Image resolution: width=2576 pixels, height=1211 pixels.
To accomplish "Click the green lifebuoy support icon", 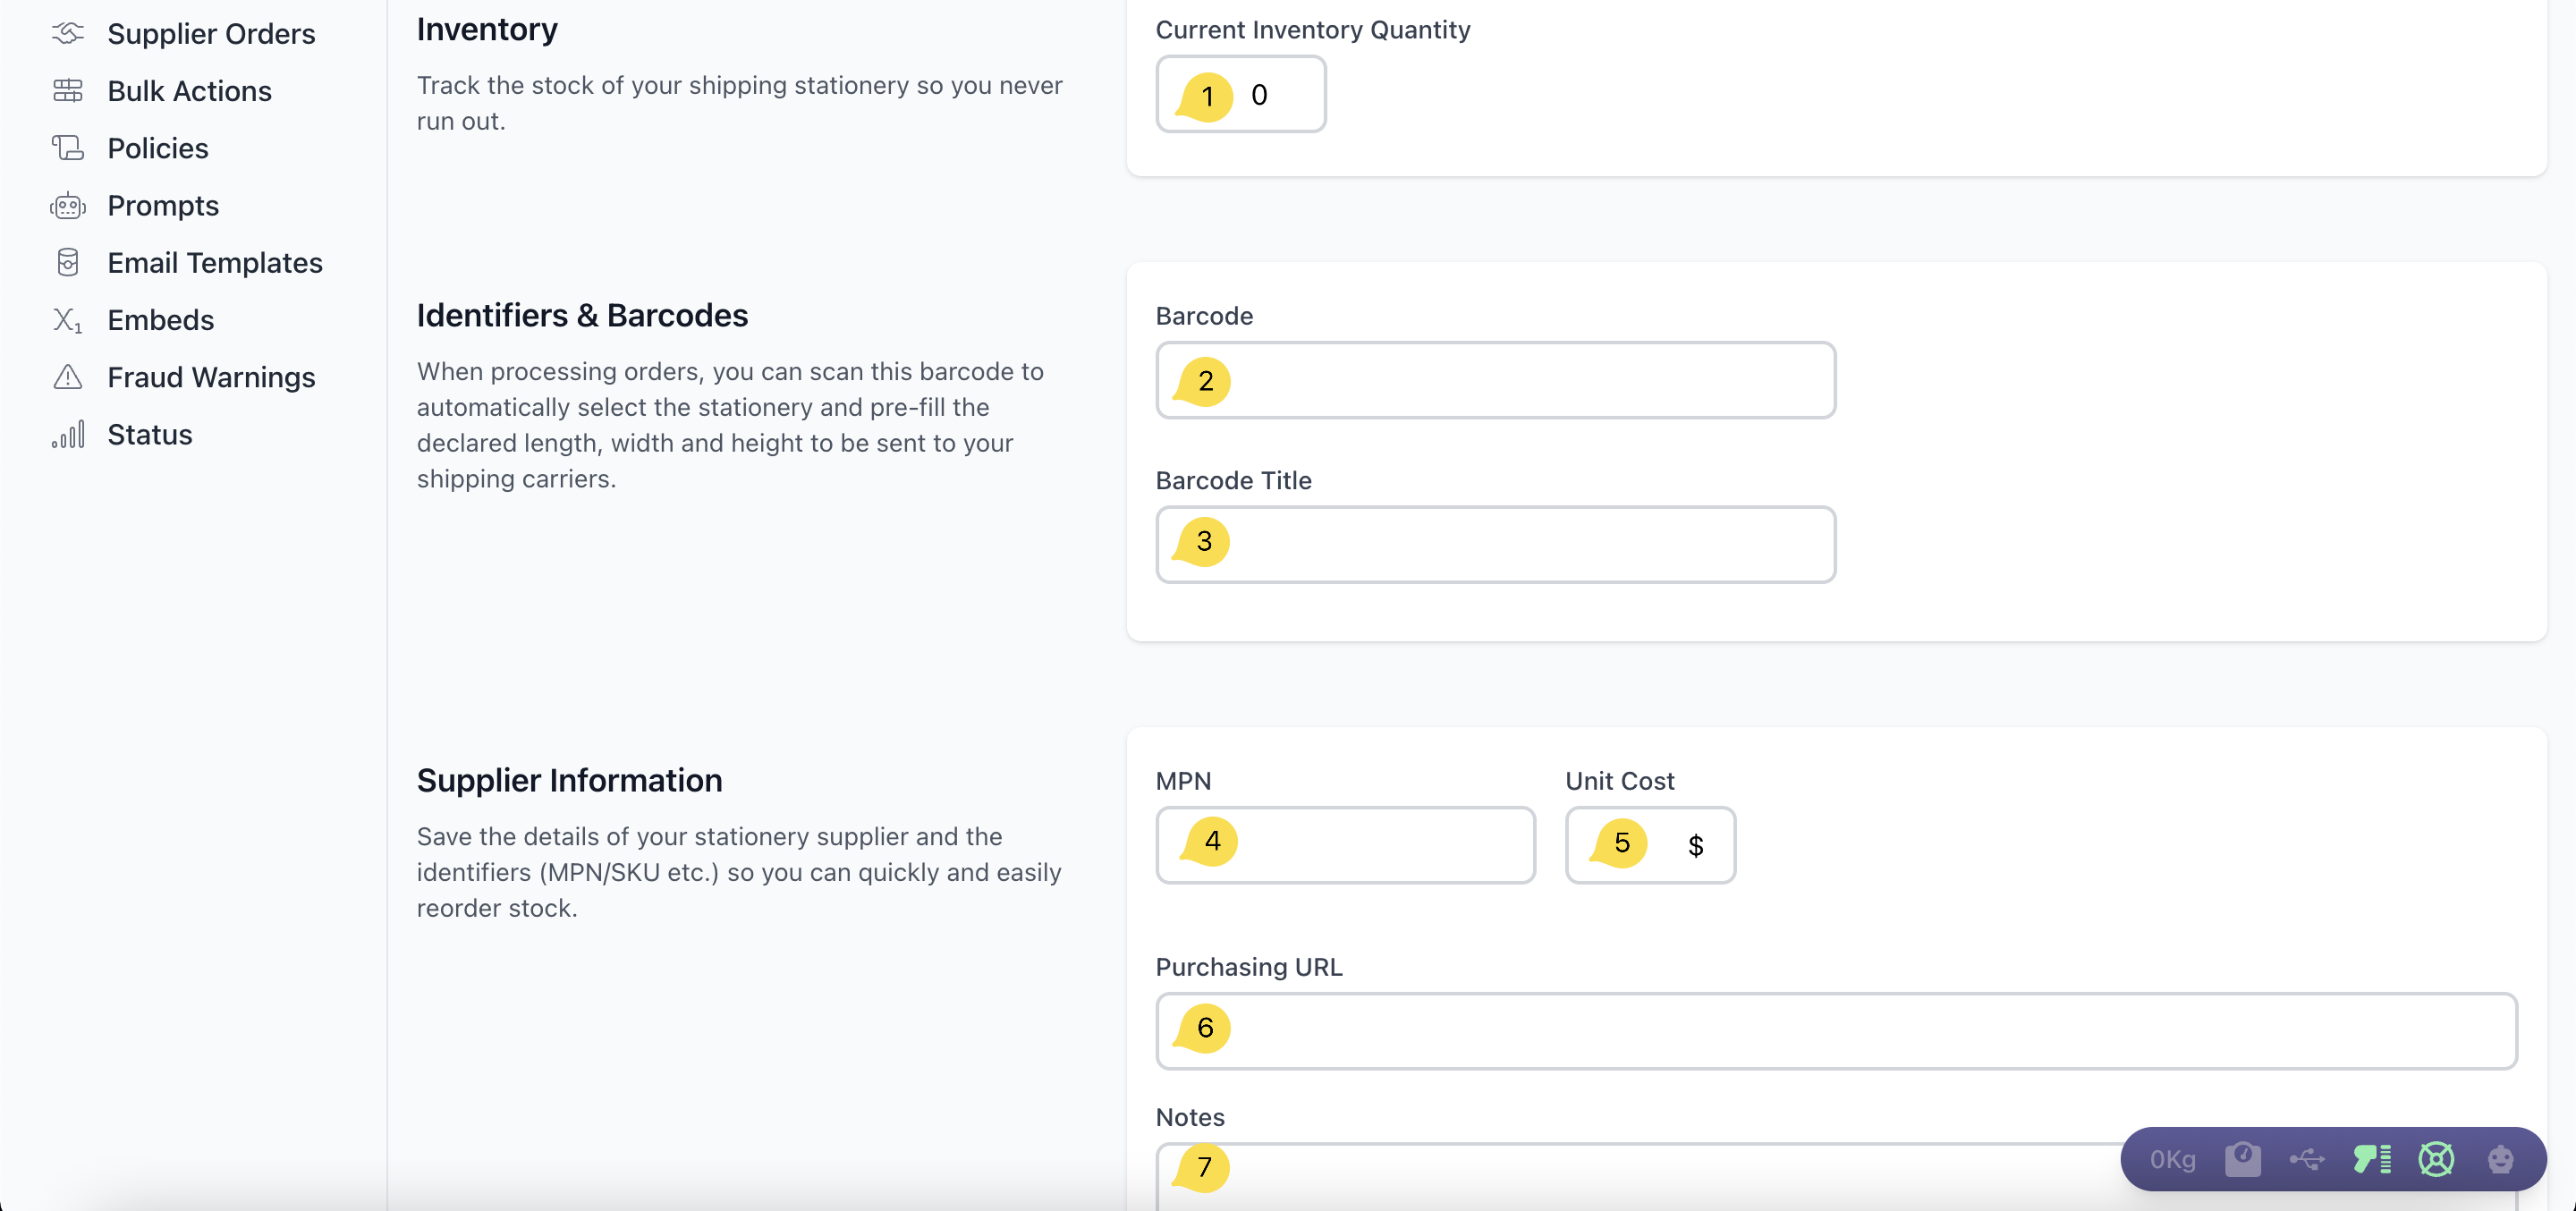I will (2436, 1159).
